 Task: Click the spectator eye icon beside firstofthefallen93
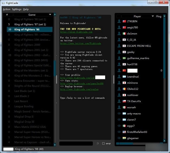[119, 132]
